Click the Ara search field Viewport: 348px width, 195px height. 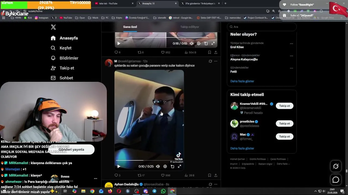tap(262, 27)
